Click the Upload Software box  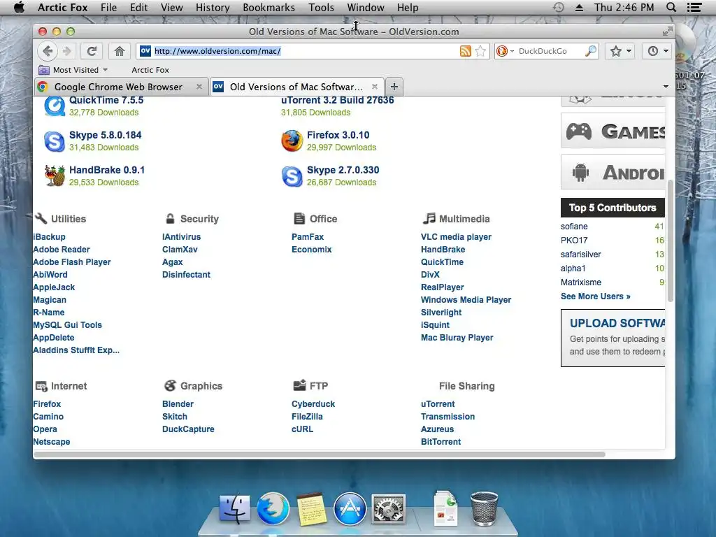pyautogui.click(x=613, y=338)
